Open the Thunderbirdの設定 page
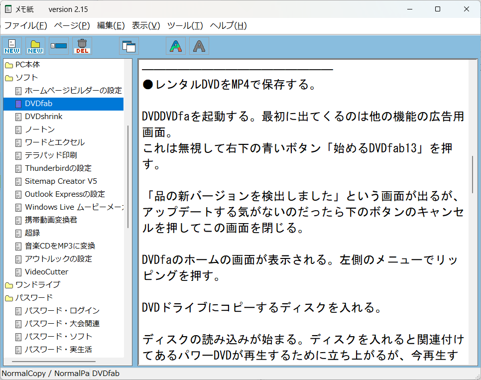 [58, 168]
